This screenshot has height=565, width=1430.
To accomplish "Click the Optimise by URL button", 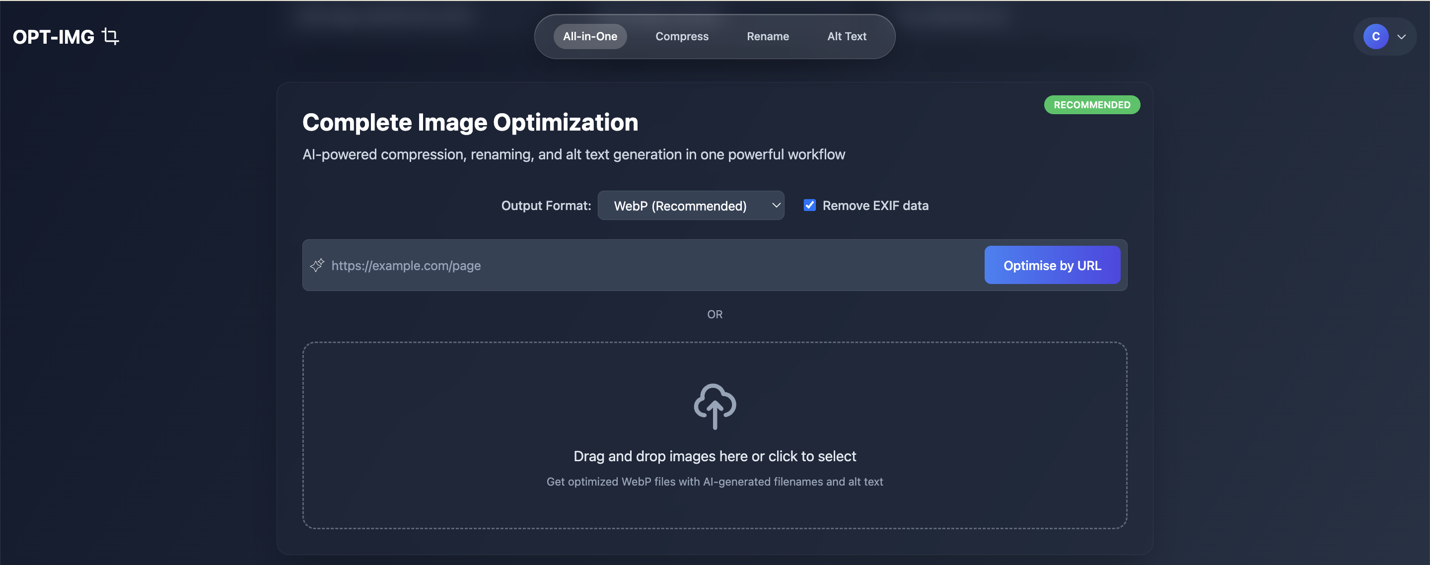I will click(x=1052, y=265).
